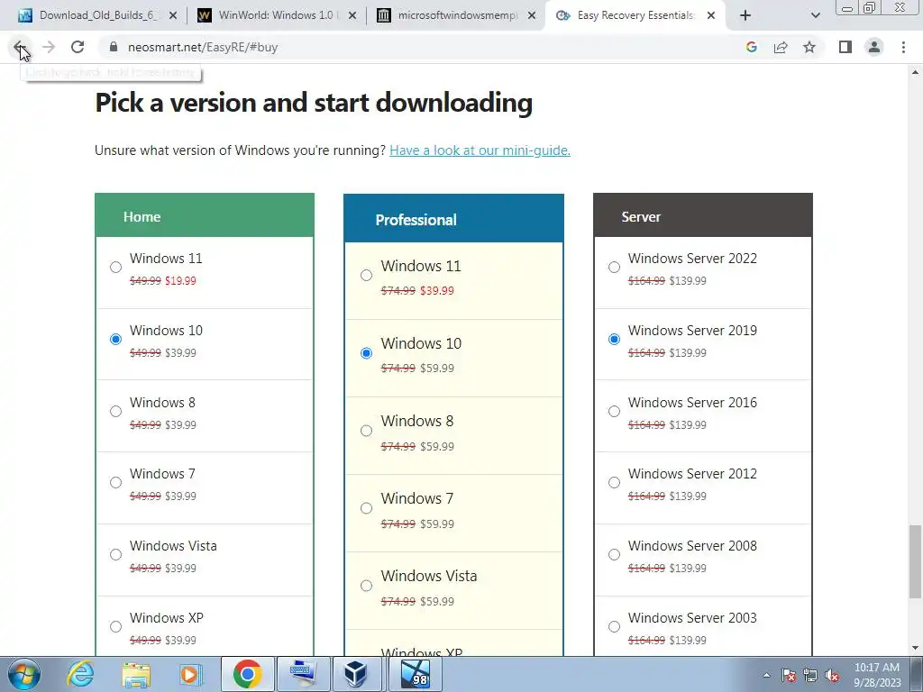Select Windows Server 2012 radio button

point(614,483)
